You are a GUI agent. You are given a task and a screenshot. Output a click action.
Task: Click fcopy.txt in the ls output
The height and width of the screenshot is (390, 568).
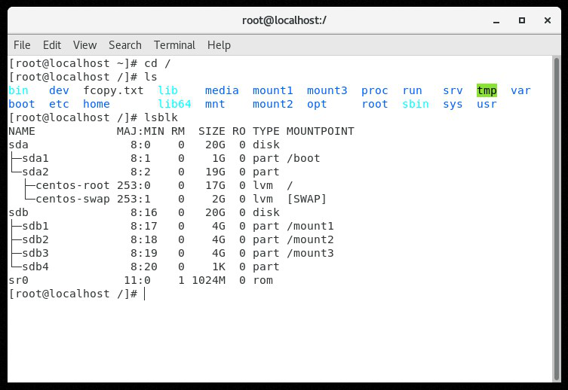coord(113,90)
